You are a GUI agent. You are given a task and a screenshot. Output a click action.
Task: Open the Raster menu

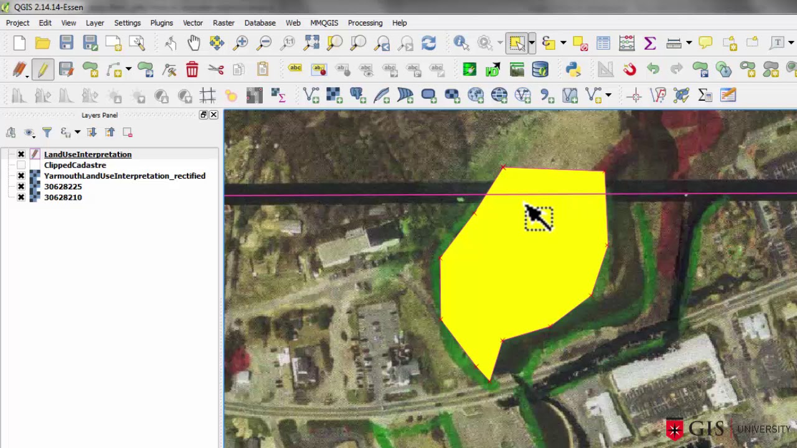(x=224, y=23)
